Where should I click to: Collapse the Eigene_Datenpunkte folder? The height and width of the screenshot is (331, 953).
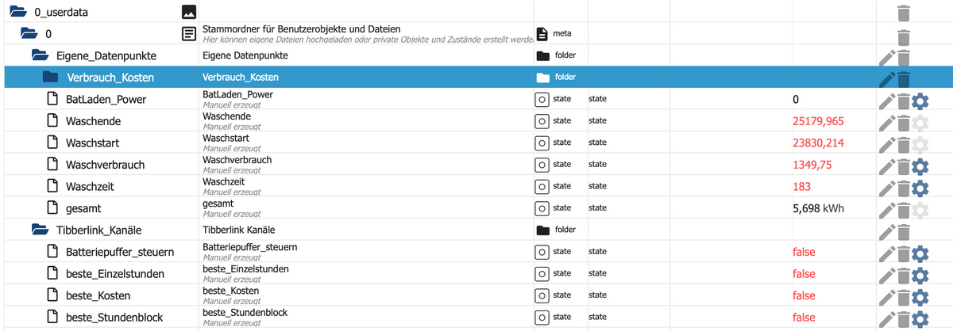click(40, 55)
